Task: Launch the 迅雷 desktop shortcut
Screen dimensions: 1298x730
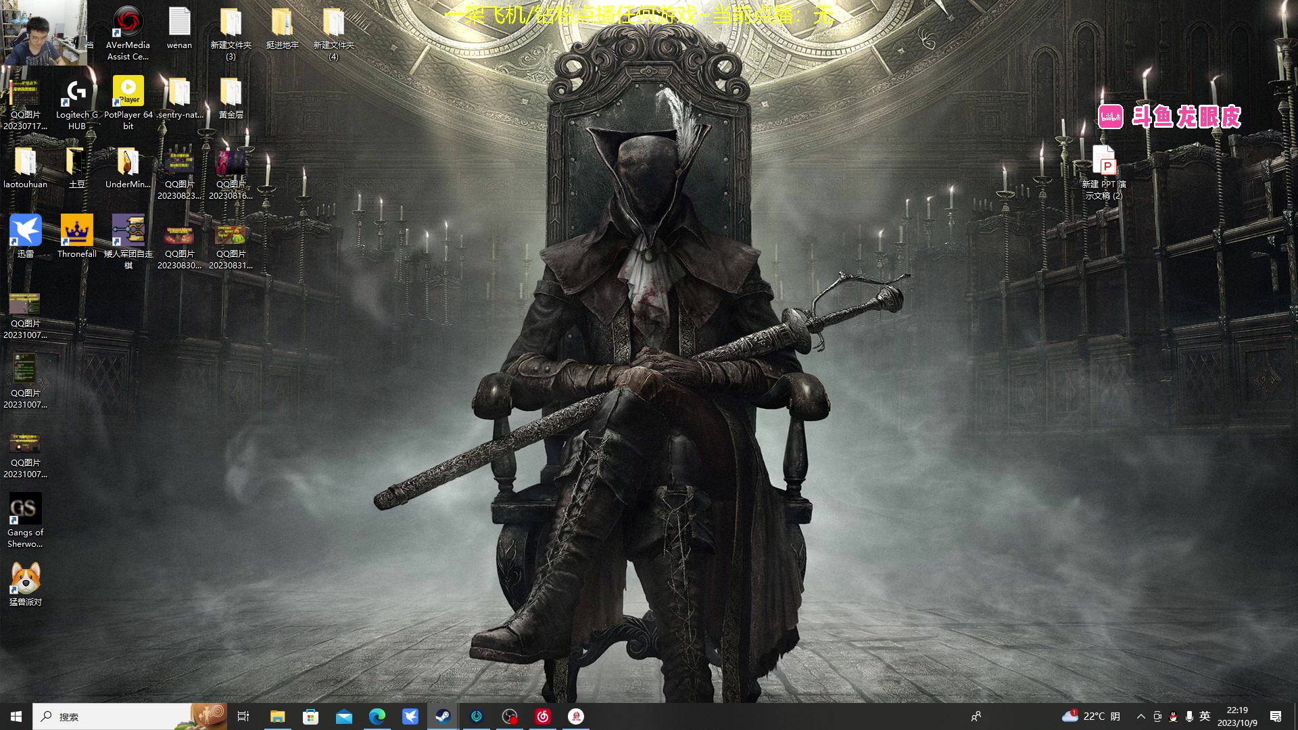Action: [25, 237]
